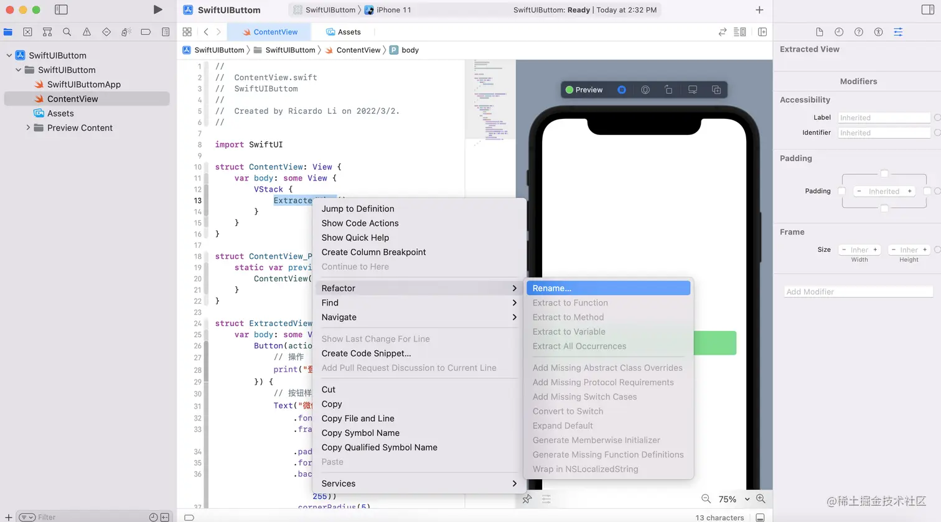Enable the Padding checkbox in Modifiers panel
This screenshot has width=941, height=522.
(841, 191)
